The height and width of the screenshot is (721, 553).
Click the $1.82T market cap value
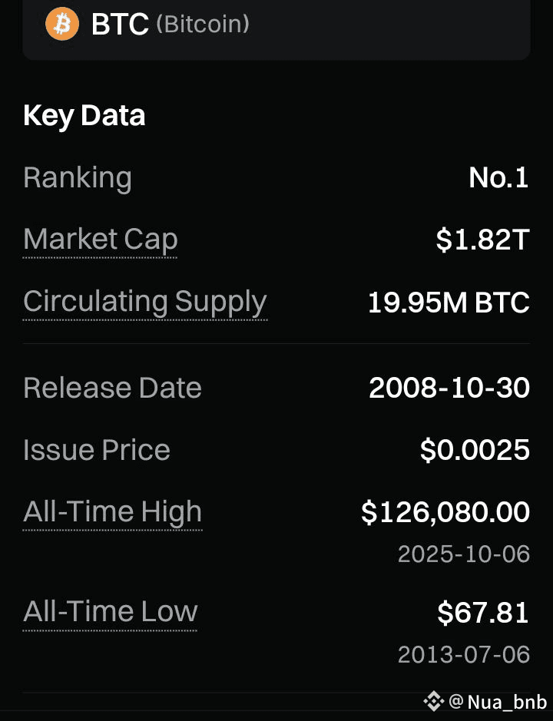[482, 240]
